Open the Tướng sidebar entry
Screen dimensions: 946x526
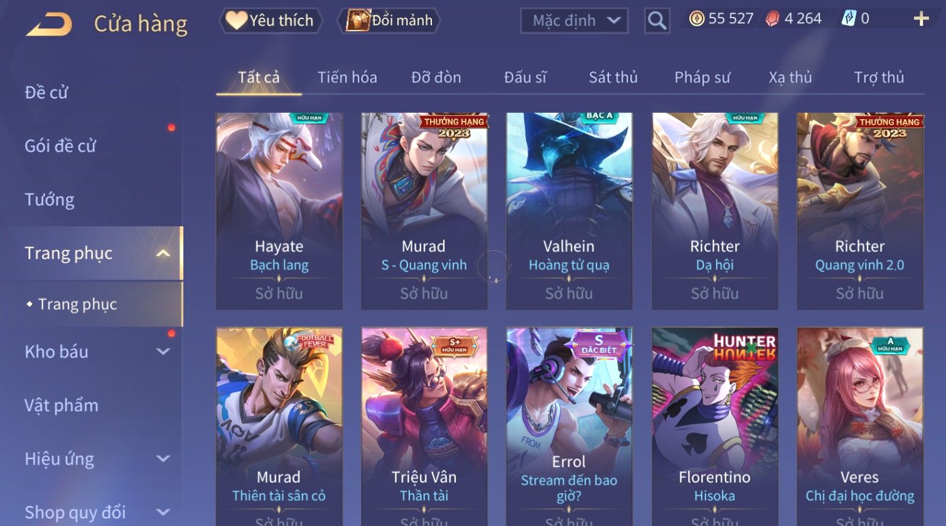click(x=50, y=200)
